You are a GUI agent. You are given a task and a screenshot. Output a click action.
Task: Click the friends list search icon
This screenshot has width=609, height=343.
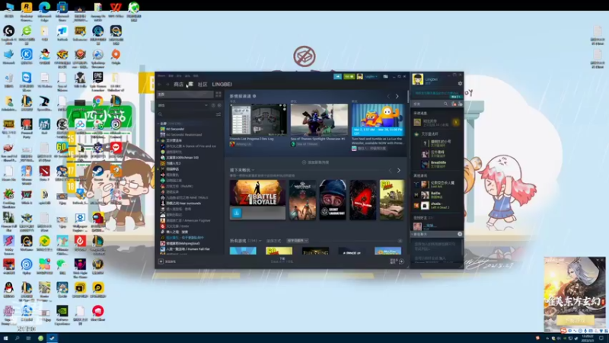[445, 104]
